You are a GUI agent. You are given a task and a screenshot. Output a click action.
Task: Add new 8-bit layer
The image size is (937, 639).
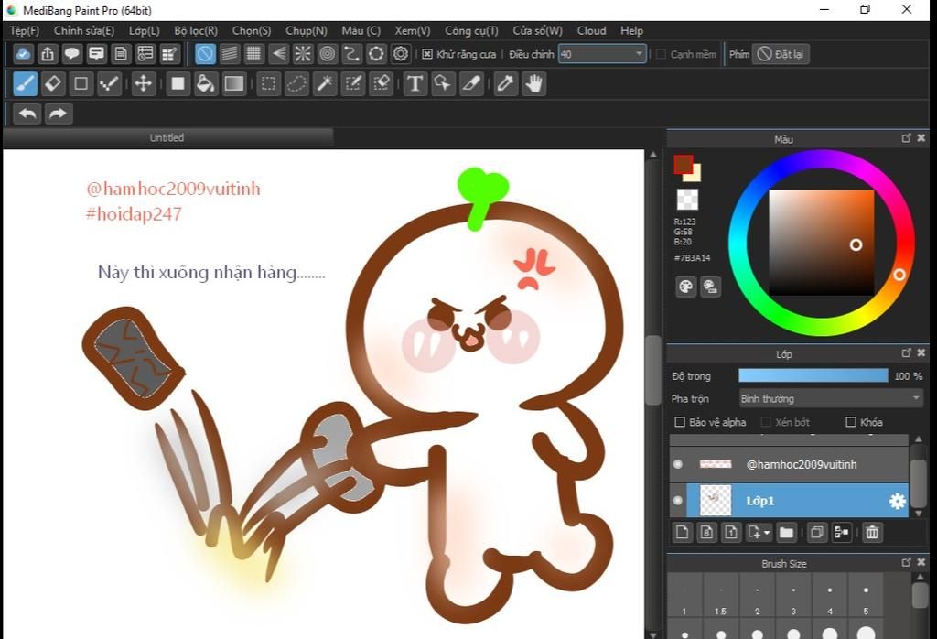707,532
